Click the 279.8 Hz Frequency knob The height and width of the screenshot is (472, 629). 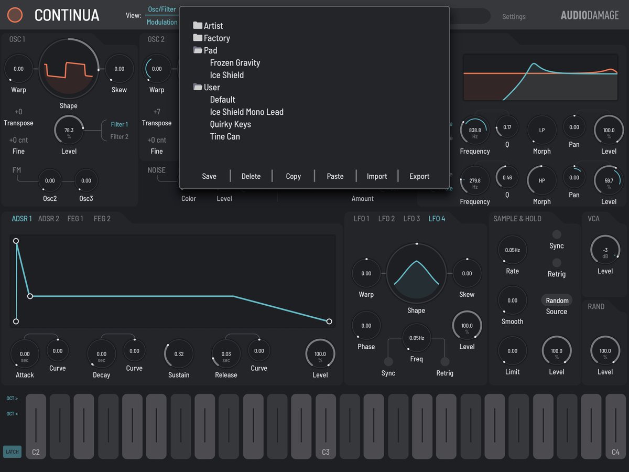475,180
